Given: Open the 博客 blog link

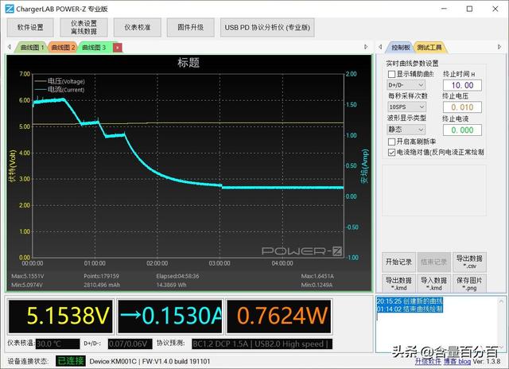Looking at the screenshot, I should pos(457,361).
